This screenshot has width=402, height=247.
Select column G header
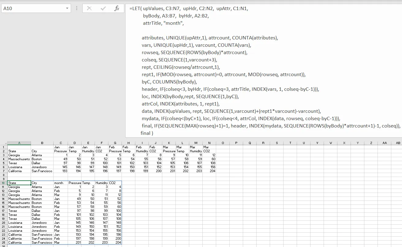point(115,143)
